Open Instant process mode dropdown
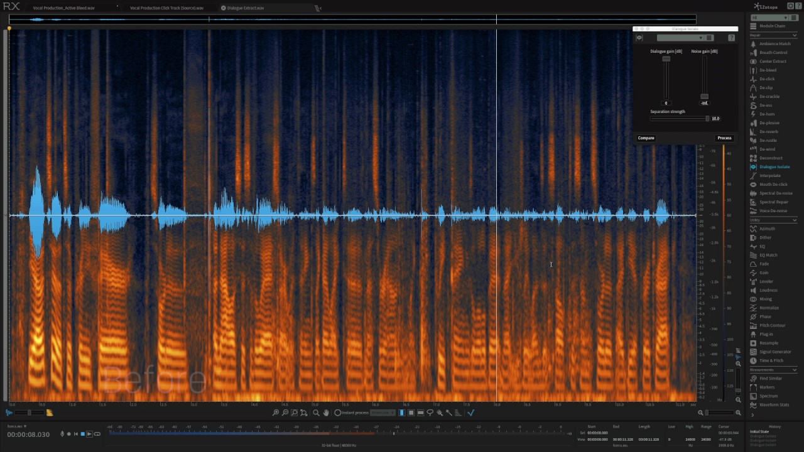This screenshot has height=452, width=804. [x=383, y=412]
